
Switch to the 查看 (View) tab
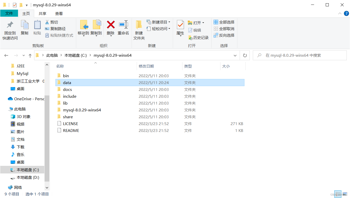pos(59,13)
